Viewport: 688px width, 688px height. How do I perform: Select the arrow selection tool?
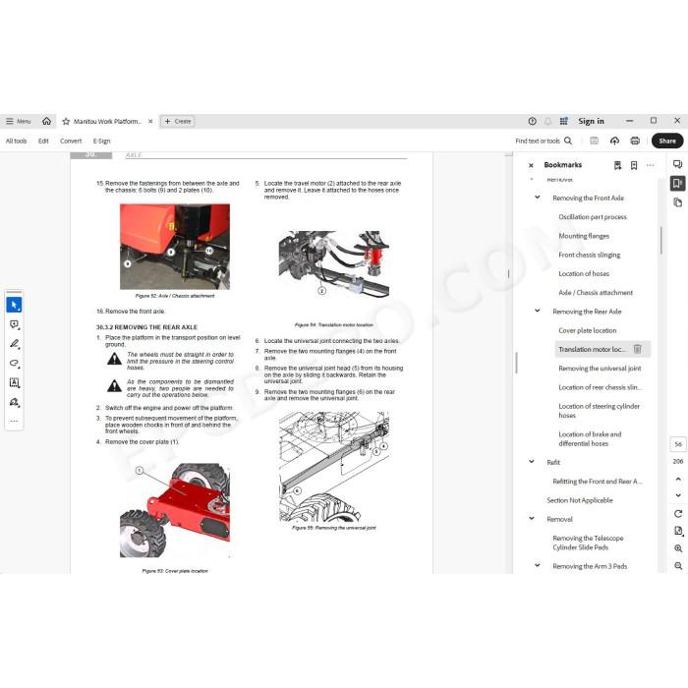(x=14, y=305)
